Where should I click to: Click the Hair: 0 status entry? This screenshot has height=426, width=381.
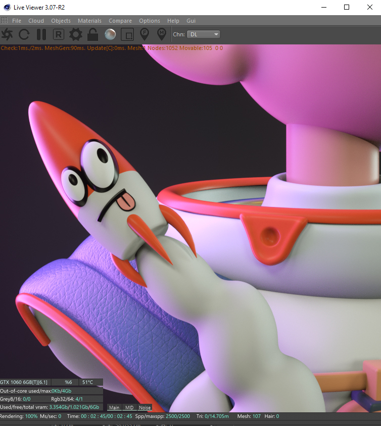(272, 416)
